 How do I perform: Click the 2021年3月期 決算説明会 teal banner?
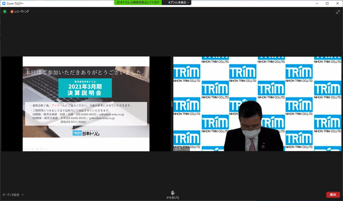(x=85, y=88)
